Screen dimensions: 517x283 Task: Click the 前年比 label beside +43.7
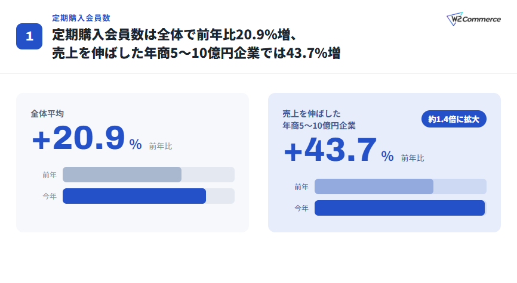[413, 158]
